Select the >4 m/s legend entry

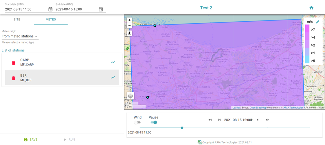(x=313, y=37)
